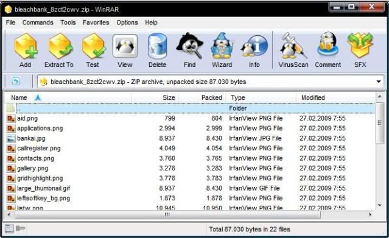Sort by the Size column header
The height and width of the screenshot is (238, 389).
coord(155,97)
